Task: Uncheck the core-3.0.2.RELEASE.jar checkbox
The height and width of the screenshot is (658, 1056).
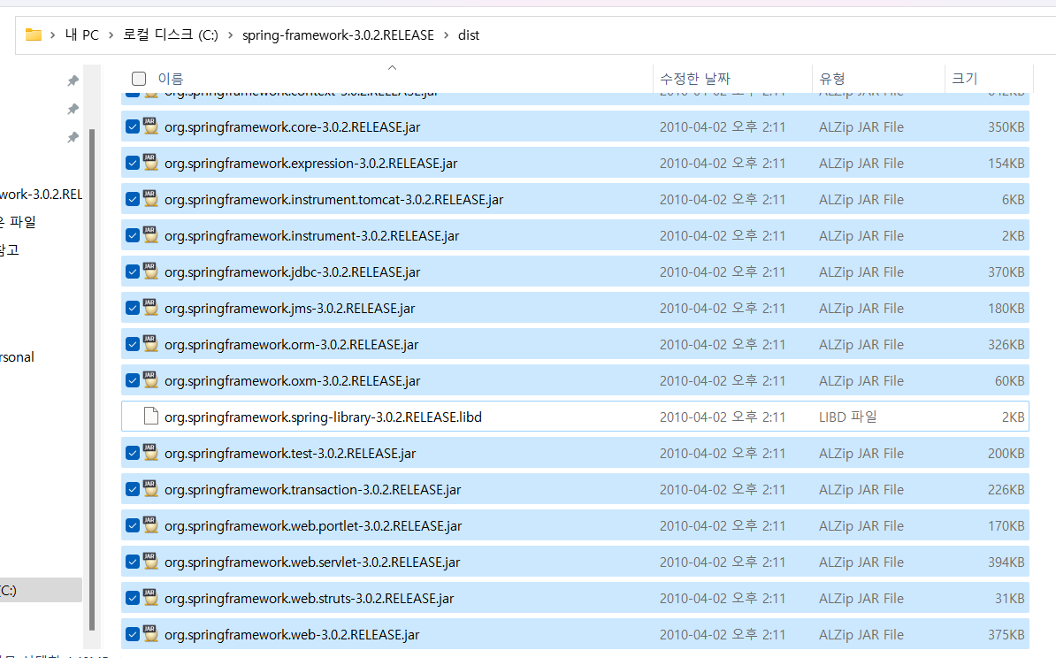Action: tap(133, 126)
